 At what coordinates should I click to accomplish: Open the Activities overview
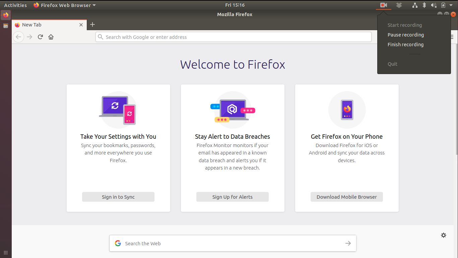coord(15,5)
